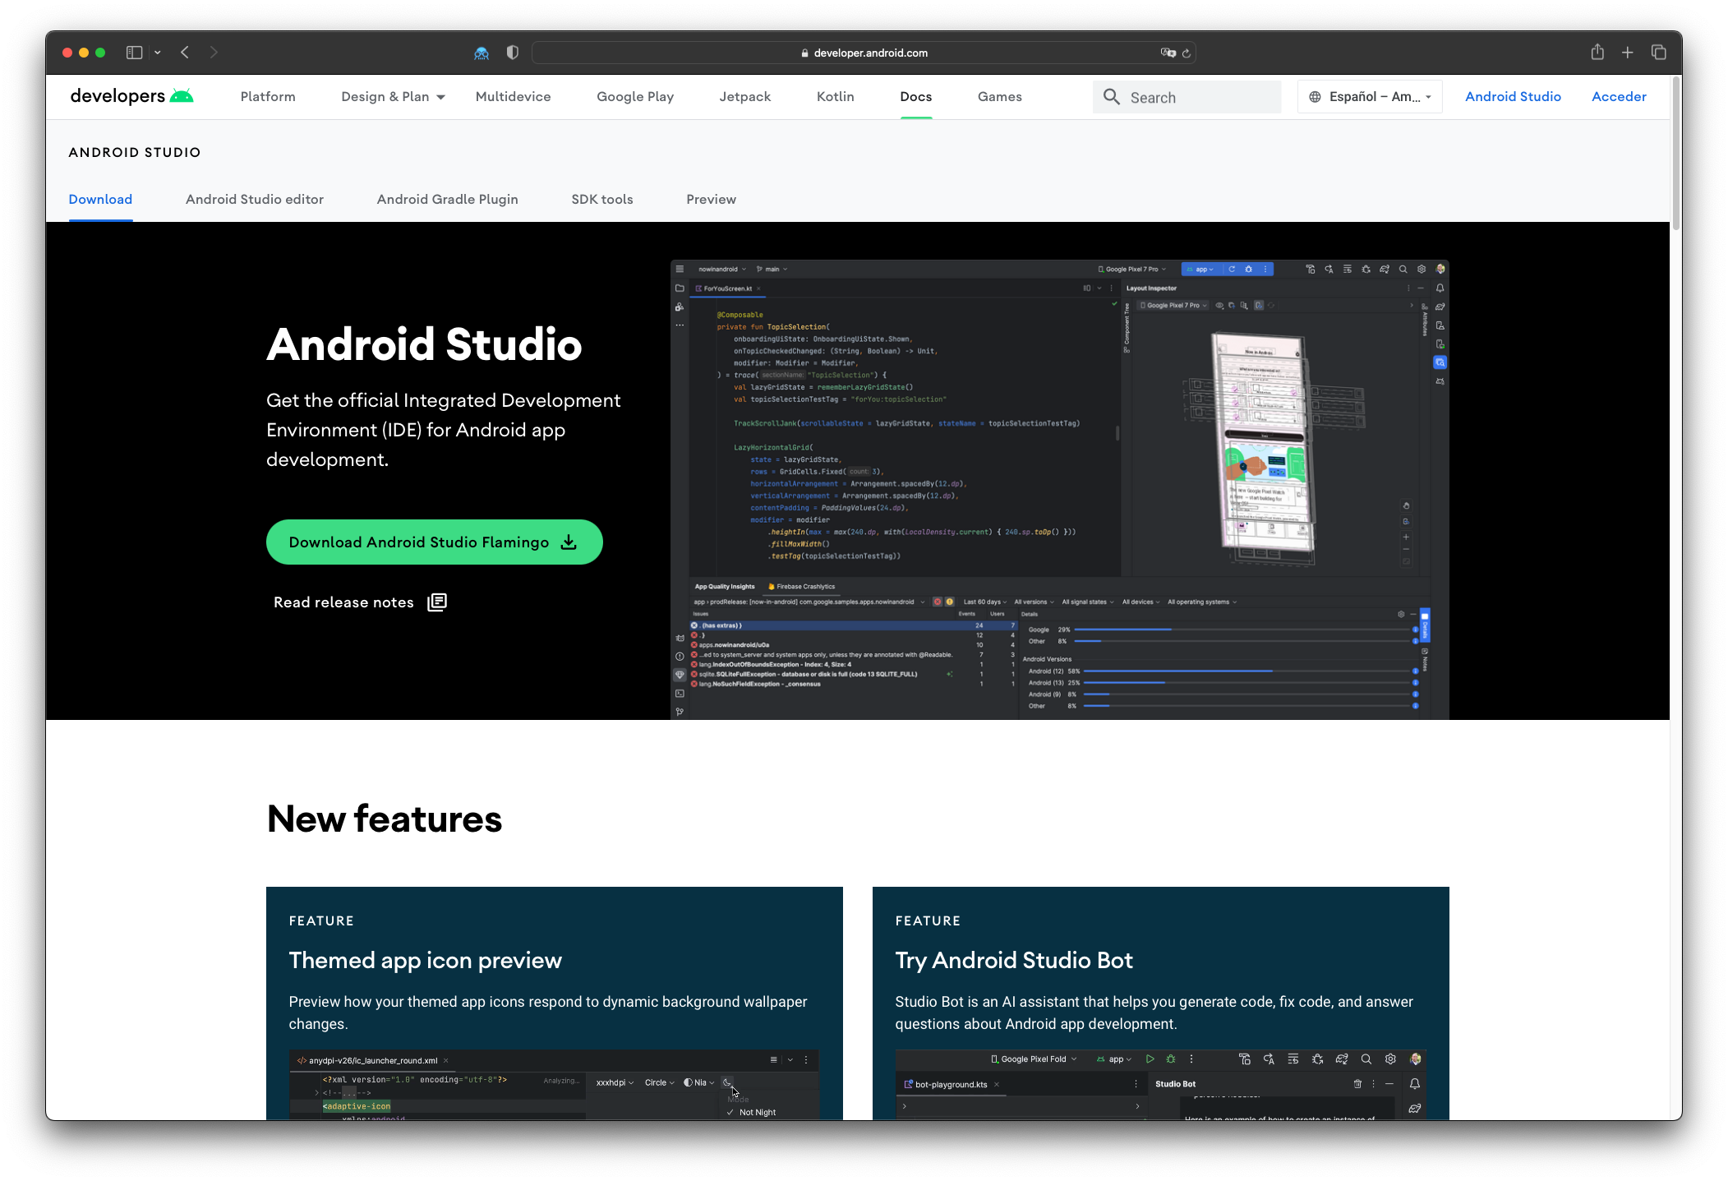The height and width of the screenshot is (1181, 1728).
Task: Open the Themed app icon preview card title
Action: point(425,960)
